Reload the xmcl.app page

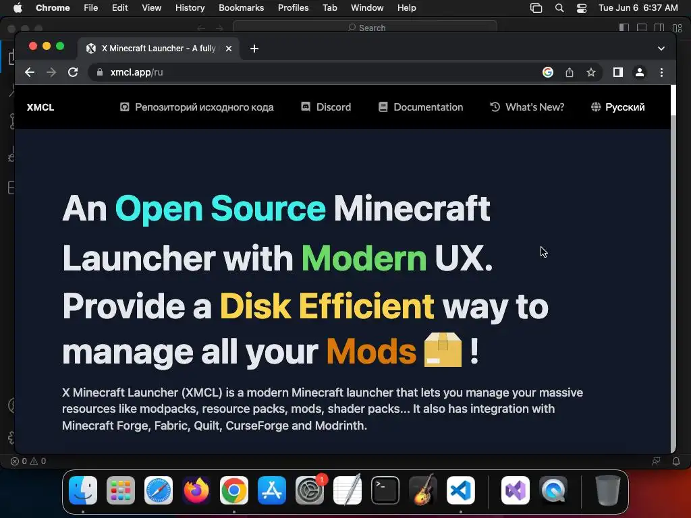point(73,72)
